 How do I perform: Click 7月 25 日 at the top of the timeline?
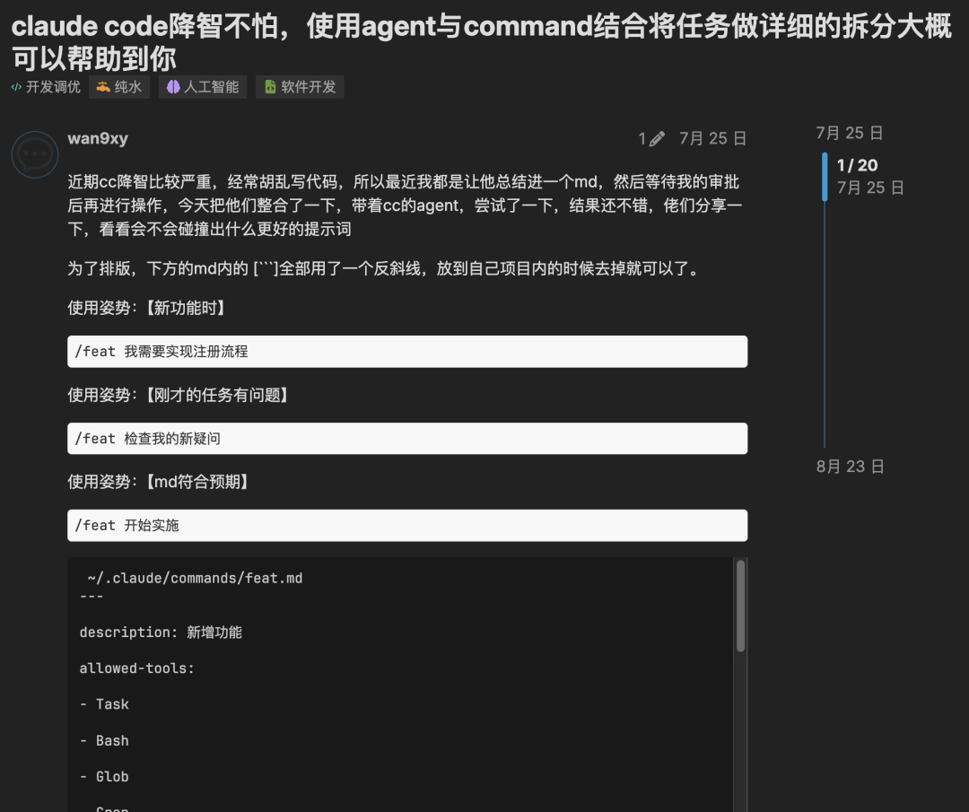[849, 132]
